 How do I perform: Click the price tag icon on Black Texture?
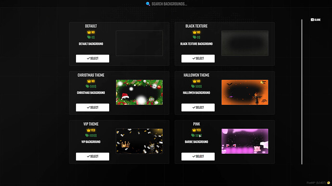(x=194, y=37)
